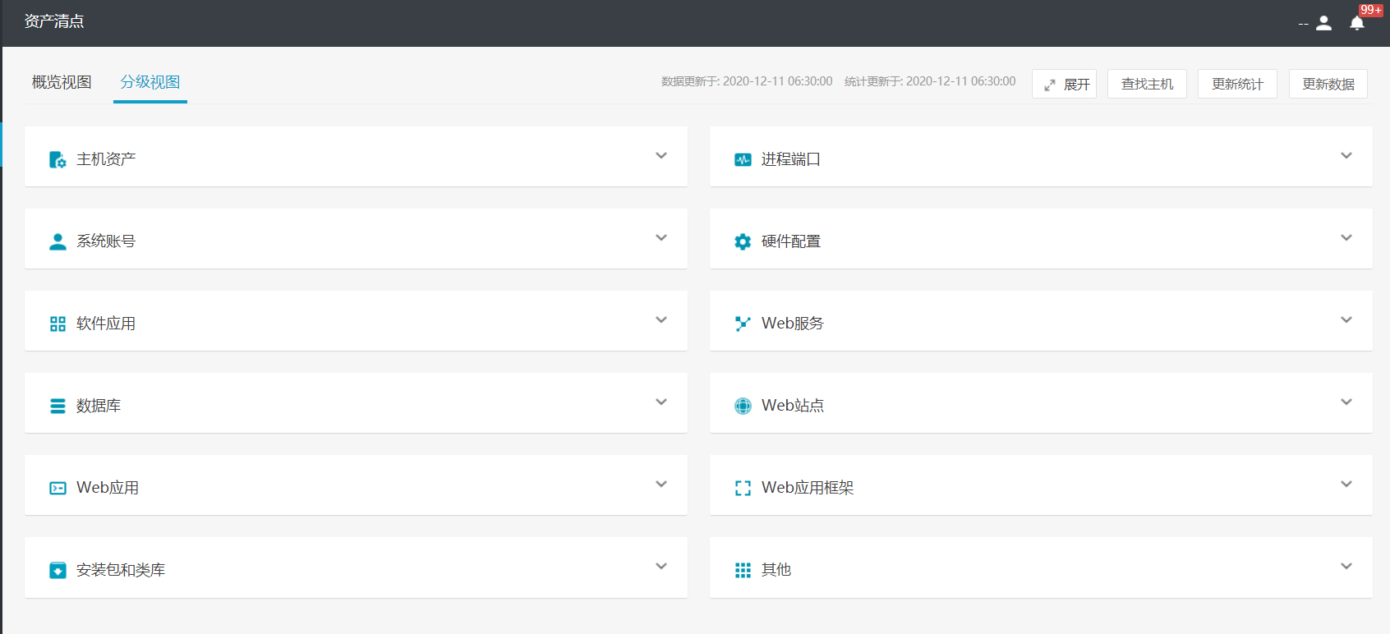
Task: Expand the Web应用 panel chevron
Action: [661, 485]
